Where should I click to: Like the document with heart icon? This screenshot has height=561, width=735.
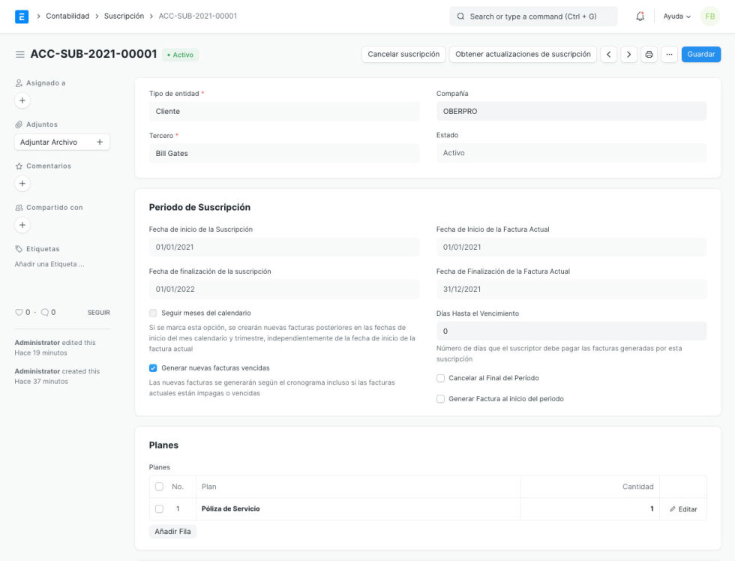click(19, 313)
